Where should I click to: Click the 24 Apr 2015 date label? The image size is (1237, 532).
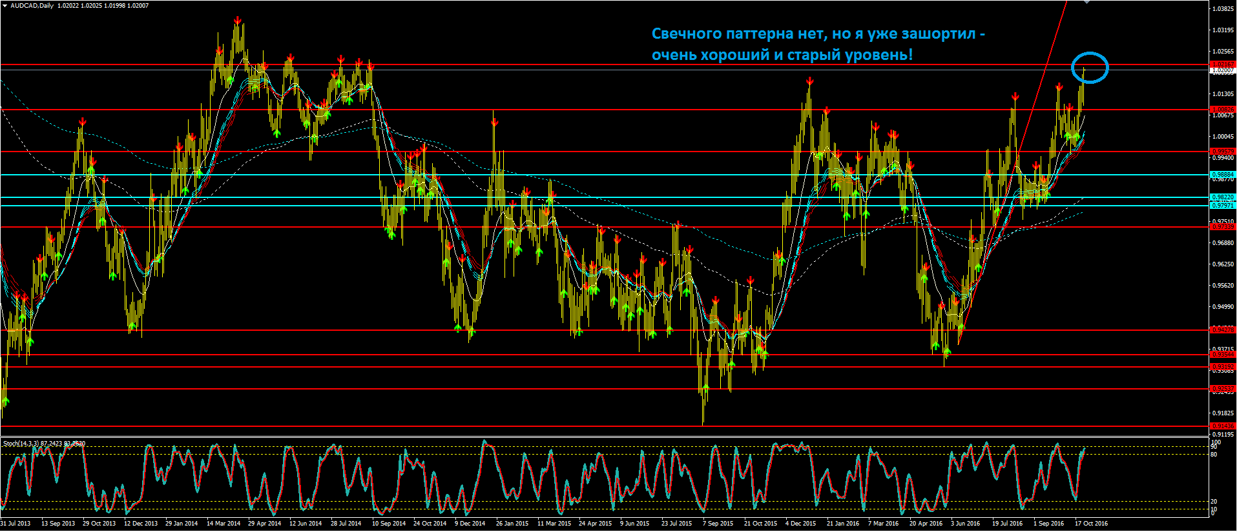tap(595, 524)
